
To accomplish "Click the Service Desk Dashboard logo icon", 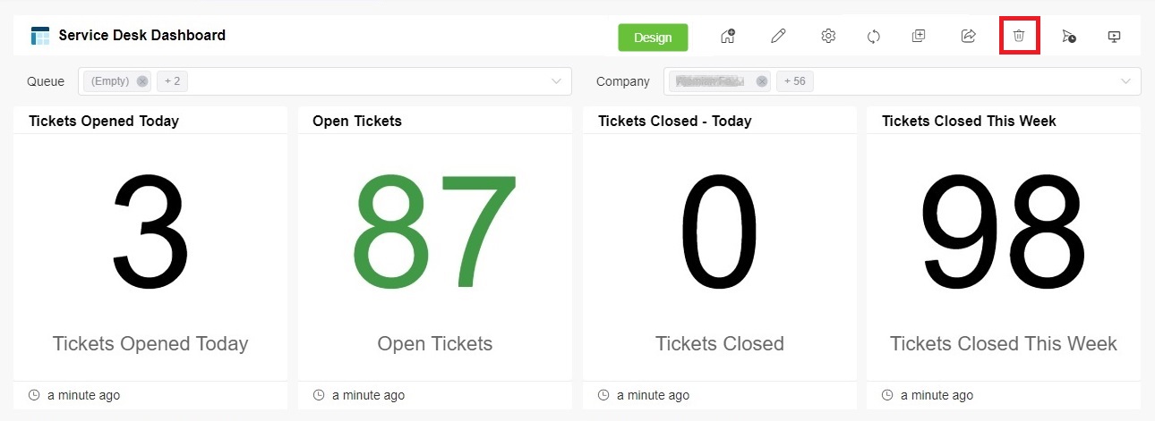I will 40,37.
